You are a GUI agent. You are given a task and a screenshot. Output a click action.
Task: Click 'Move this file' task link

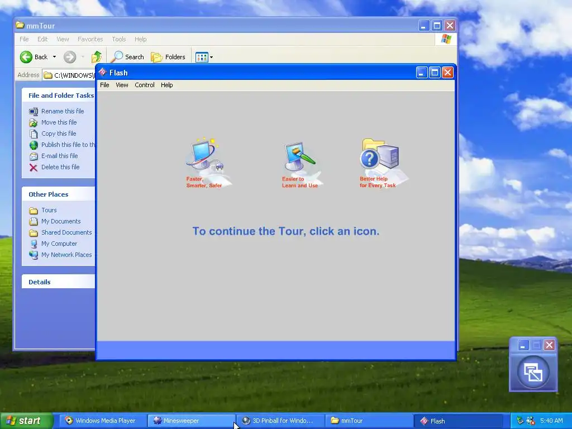(x=59, y=122)
